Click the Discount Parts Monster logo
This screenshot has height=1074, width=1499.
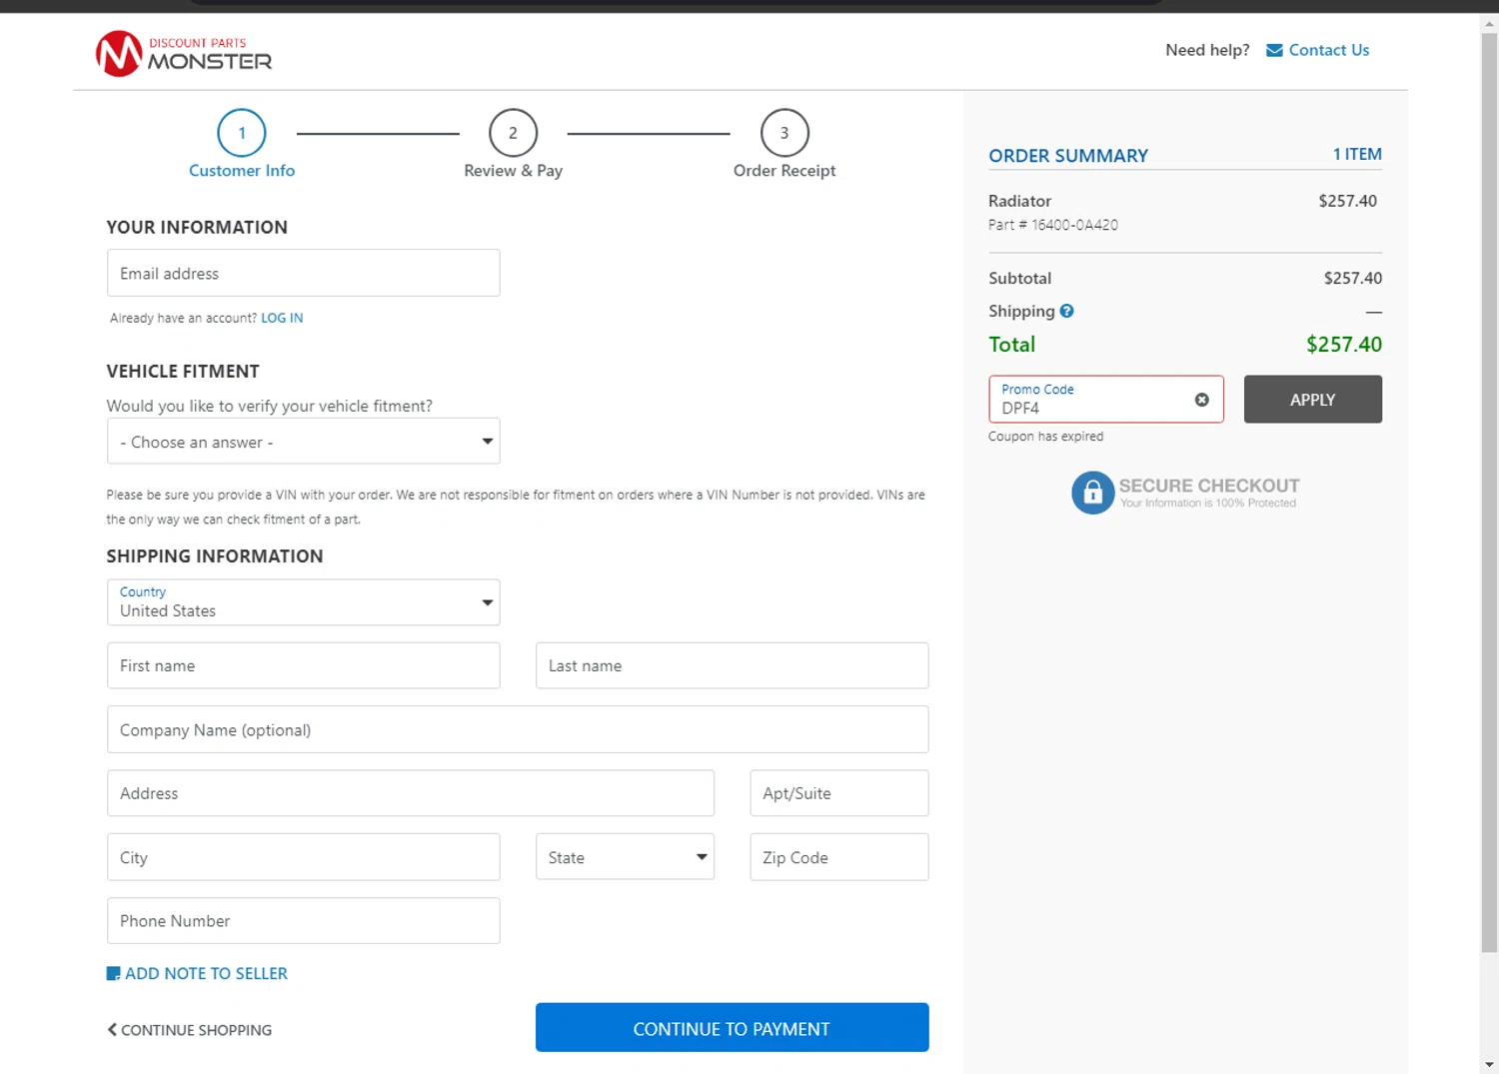[184, 53]
